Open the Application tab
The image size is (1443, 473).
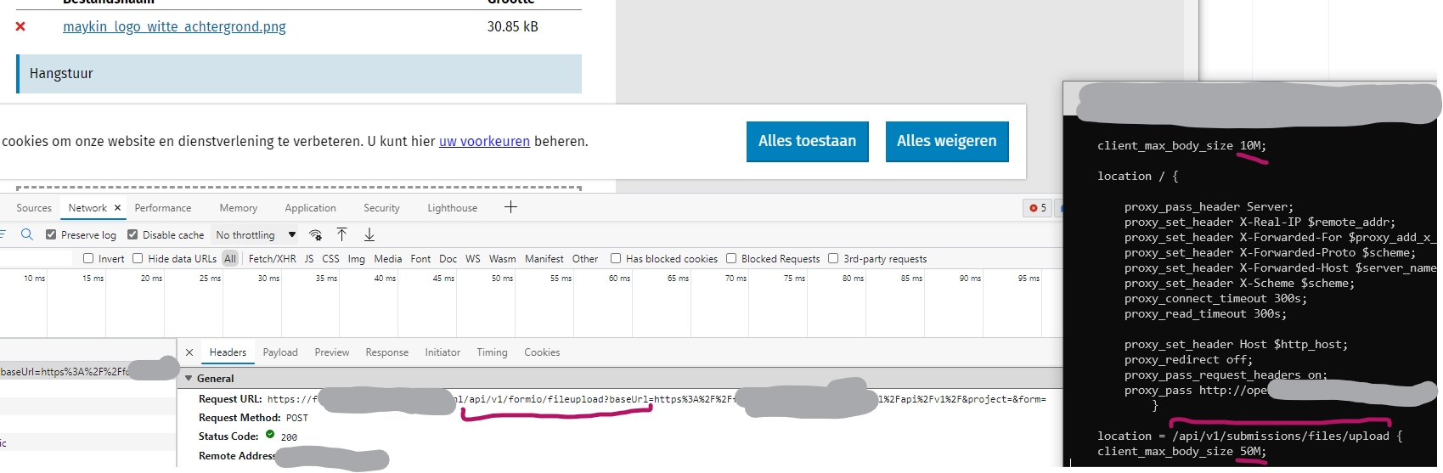311,208
